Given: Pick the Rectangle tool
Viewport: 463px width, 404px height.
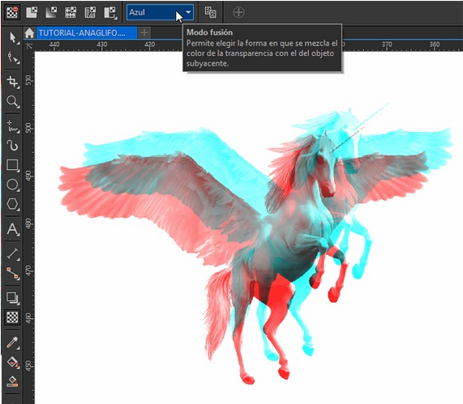Looking at the screenshot, I should click(12, 165).
